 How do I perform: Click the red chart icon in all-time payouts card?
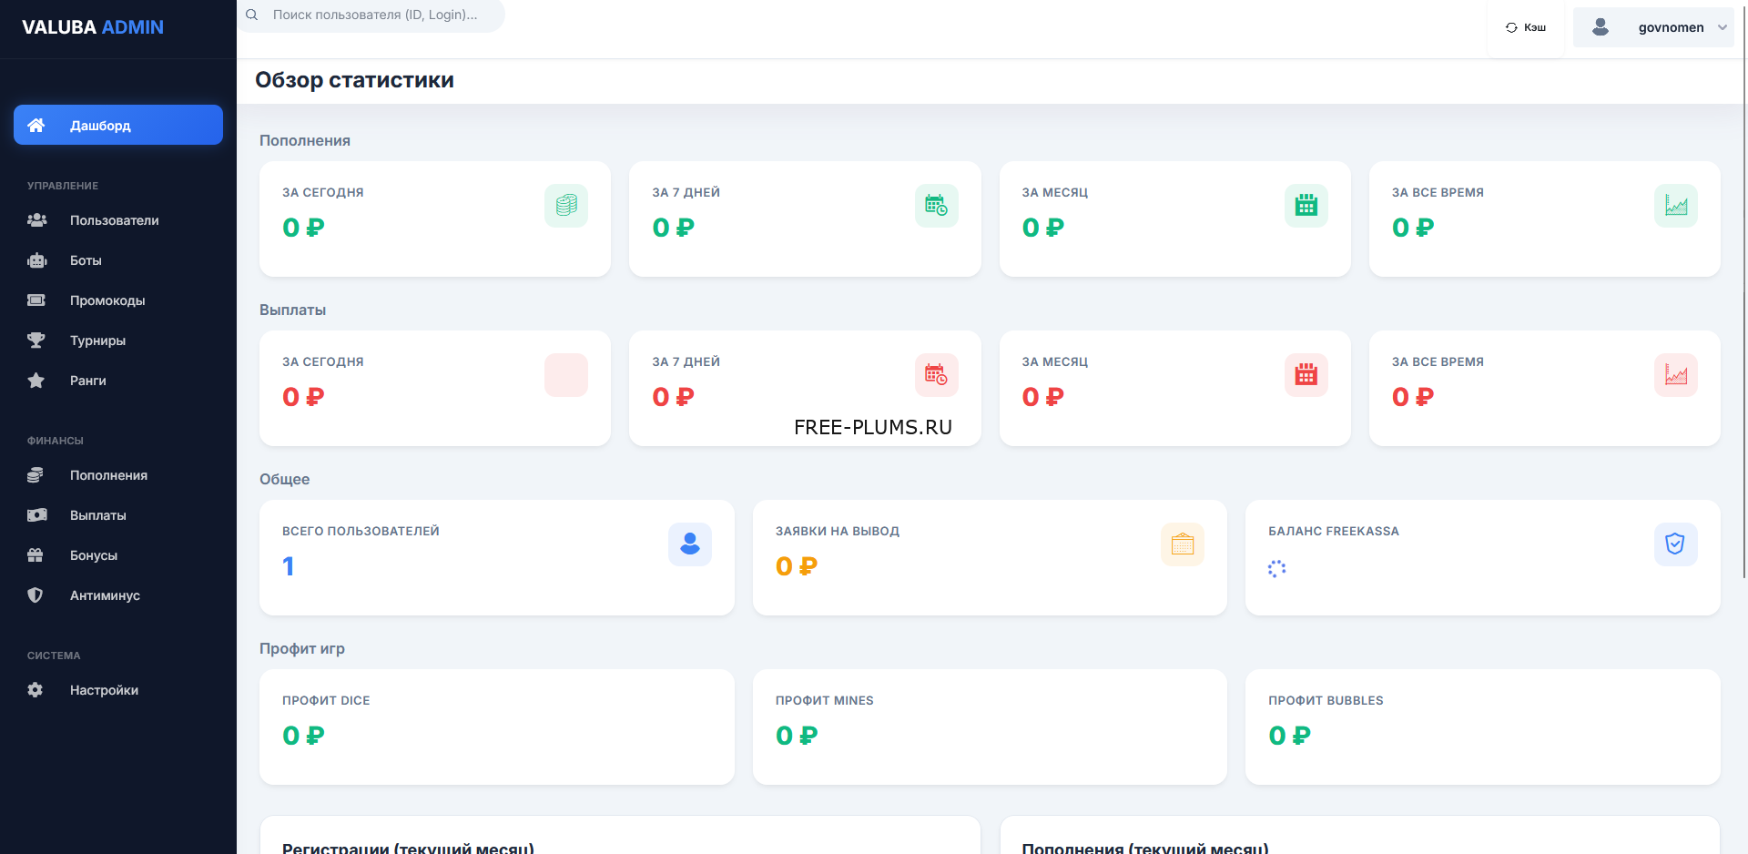(x=1675, y=375)
